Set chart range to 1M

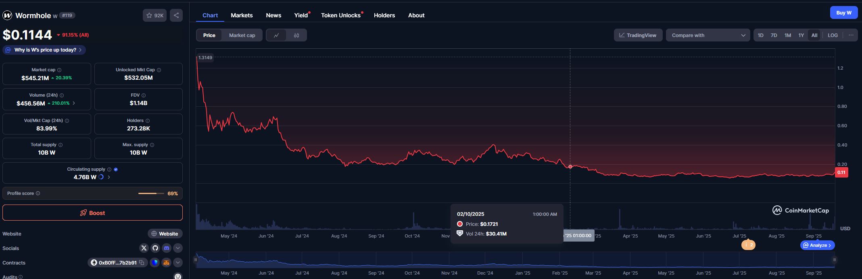click(787, 35)
